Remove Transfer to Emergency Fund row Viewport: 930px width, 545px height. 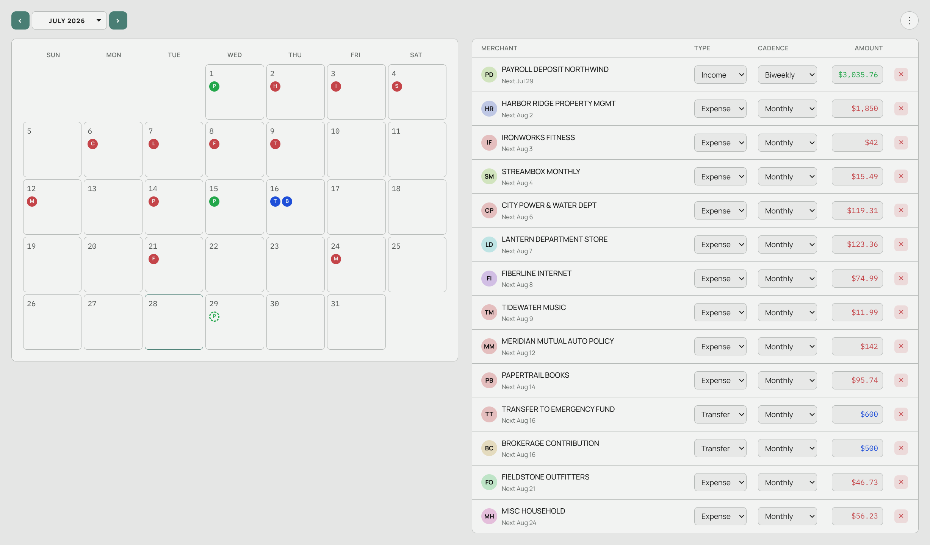coord(901,414)
